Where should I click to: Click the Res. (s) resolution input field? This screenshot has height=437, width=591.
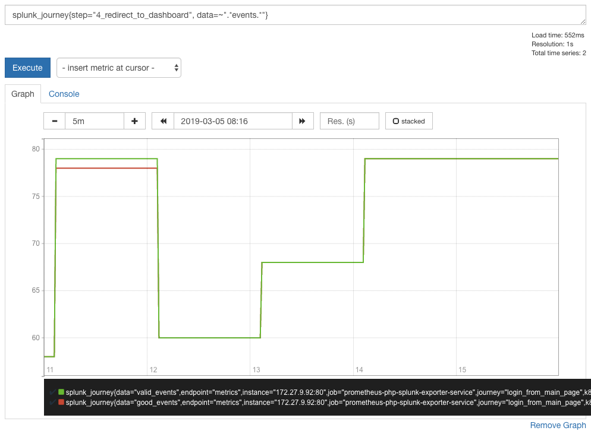(350, 121)
